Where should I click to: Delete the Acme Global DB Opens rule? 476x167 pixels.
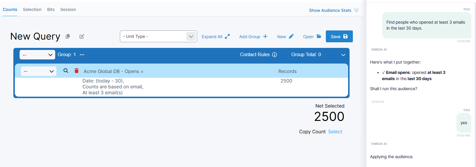[x=77, y=71]
